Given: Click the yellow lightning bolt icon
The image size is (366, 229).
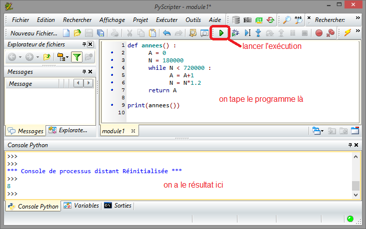Looking at the screenshot, I should [x=347, y=33].
